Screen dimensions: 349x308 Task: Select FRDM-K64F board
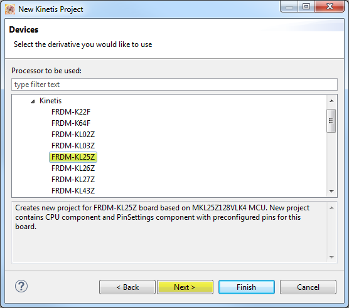point(71,123)
